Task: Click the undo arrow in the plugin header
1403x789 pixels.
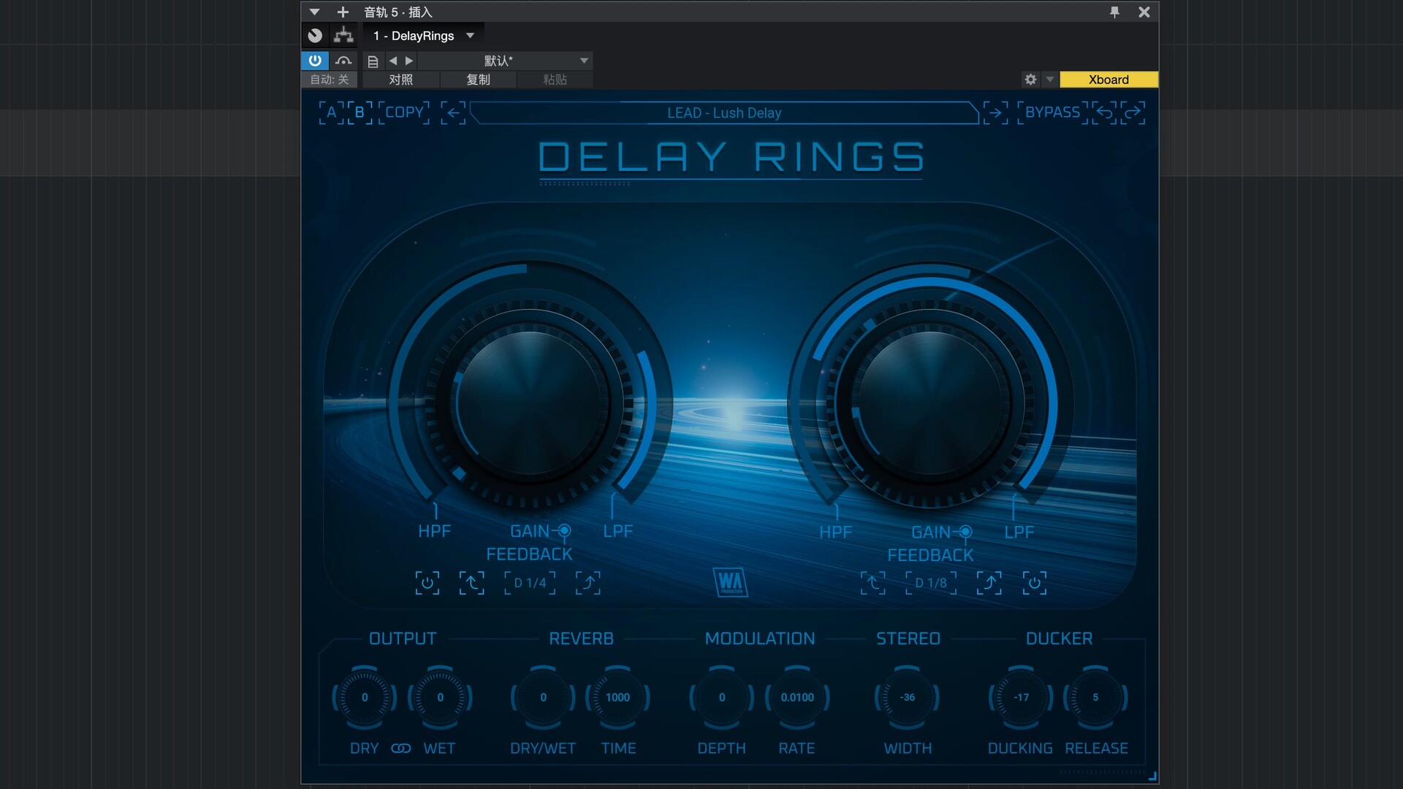Action: 1104,113
